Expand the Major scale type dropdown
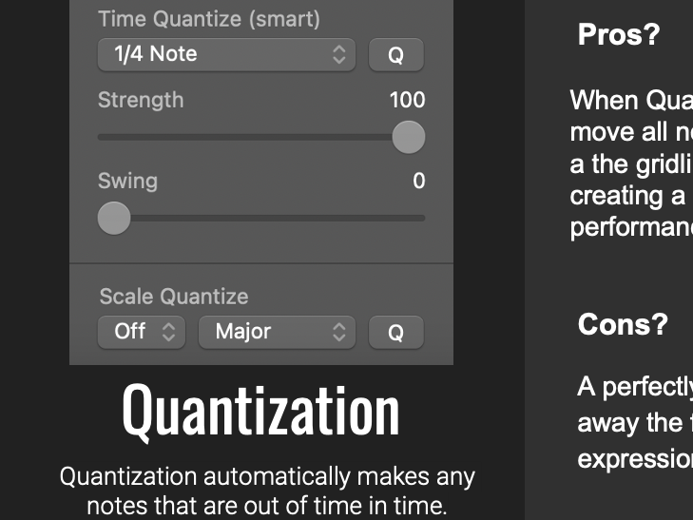This screenshot has width=693, height=520. tap(277, 332)
